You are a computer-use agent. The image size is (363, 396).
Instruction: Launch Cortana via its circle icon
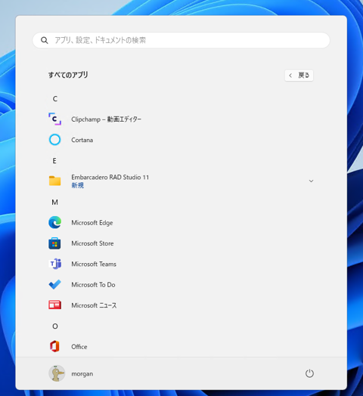point(55,140)
